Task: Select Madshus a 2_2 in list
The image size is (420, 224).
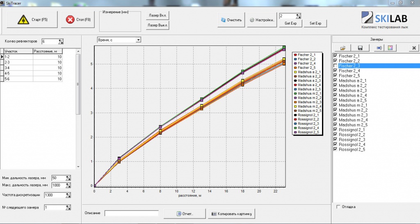Action: [x=352, y=86]
